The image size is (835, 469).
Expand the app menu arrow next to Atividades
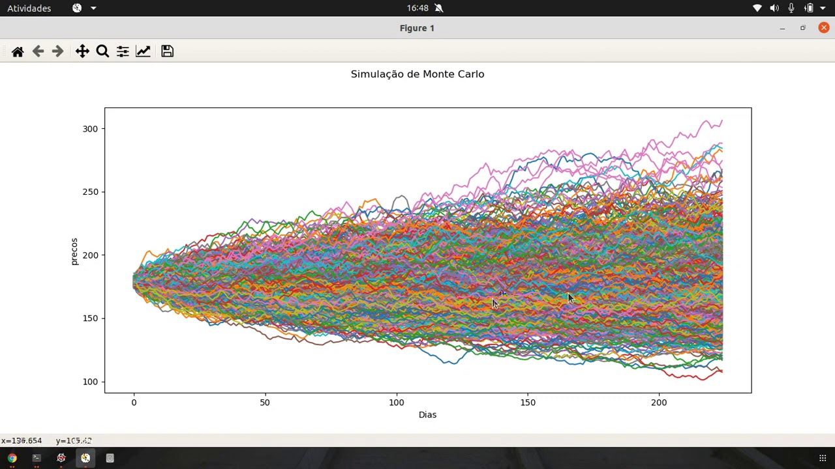coord(93,8)
